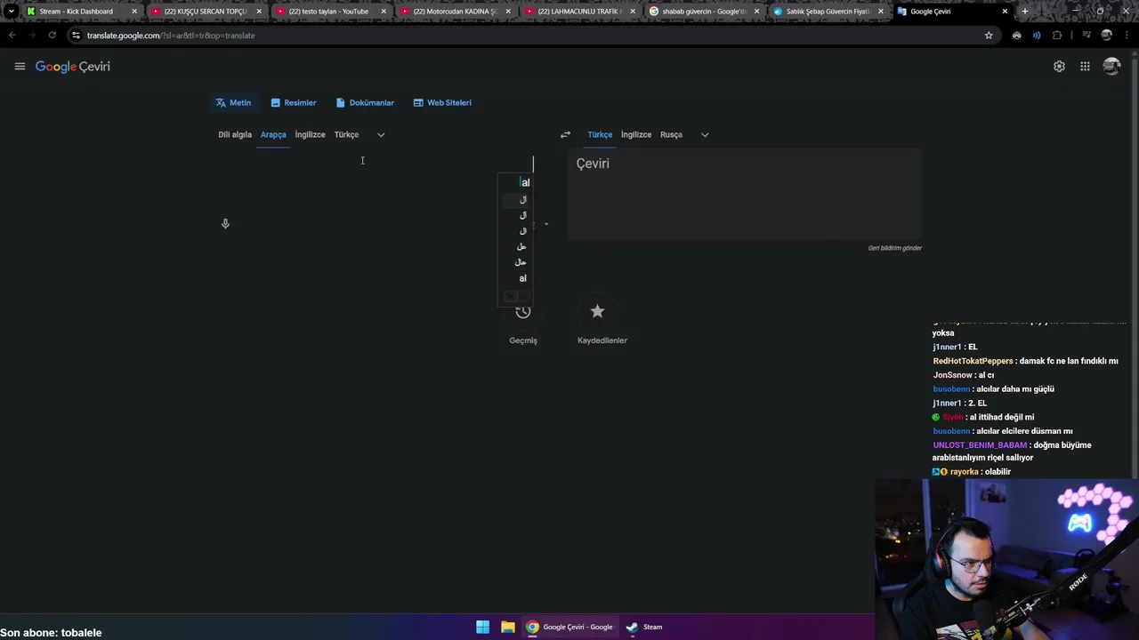
Task: Switch to testo taylan - YouTube tab
Action: click(328, 12)
